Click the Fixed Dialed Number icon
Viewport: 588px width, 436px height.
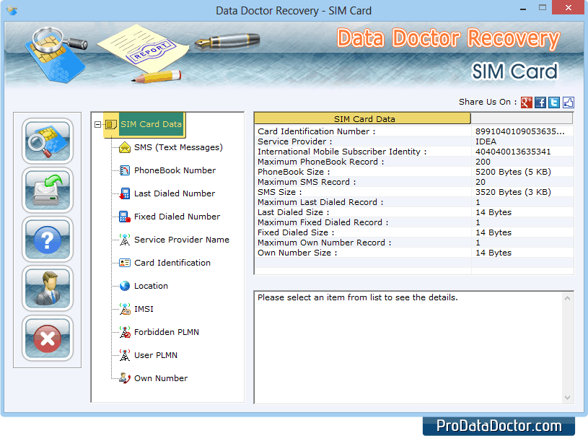[125, 217]
